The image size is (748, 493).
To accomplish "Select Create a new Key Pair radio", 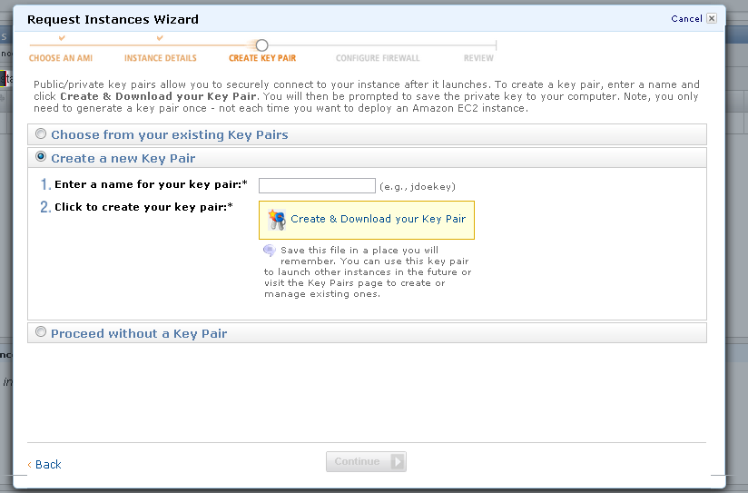I will [41, 156].
